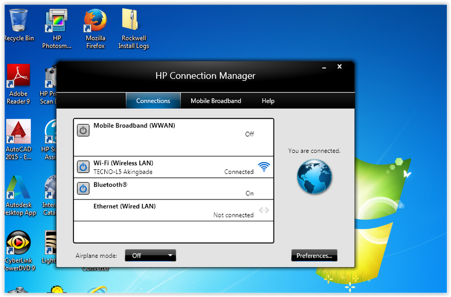This screenshot has width=451, height=297.
Task: Click the Preferences button
Action: click(x=314, y=256)
